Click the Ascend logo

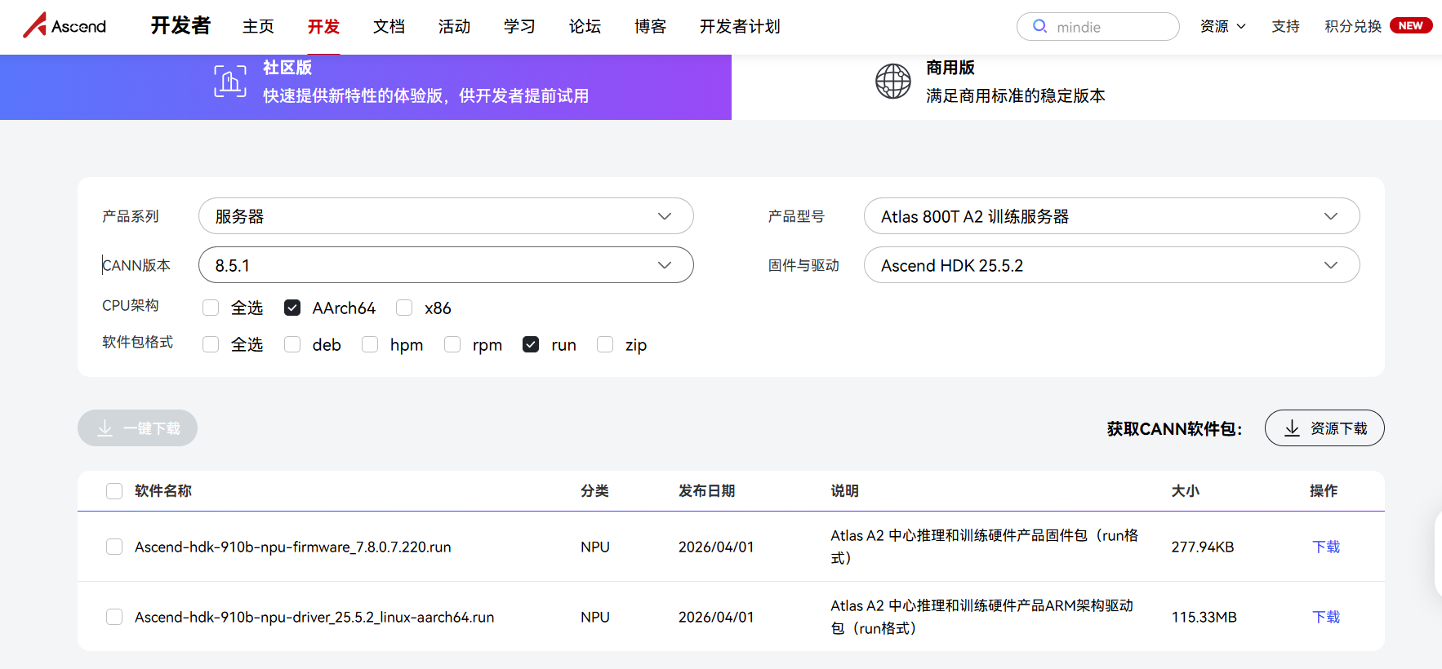coord(65,25)
